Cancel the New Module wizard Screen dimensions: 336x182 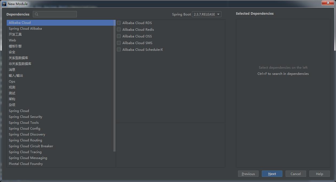[x=296, y=174]
